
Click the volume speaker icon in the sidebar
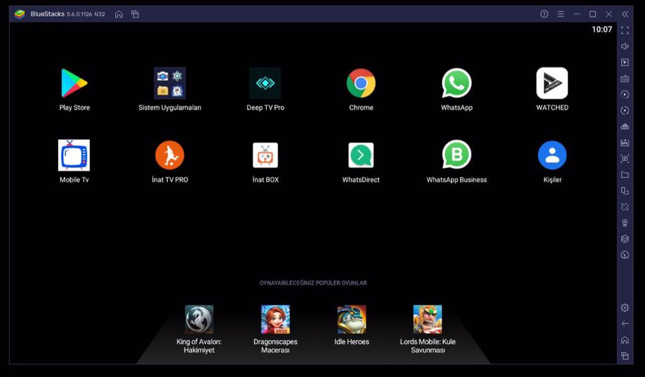pos(625,46)
